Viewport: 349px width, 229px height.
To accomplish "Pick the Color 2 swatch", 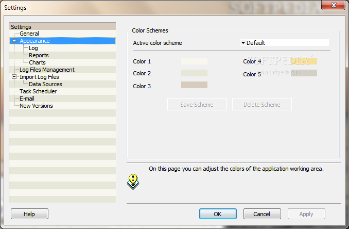I will (194, 73).
